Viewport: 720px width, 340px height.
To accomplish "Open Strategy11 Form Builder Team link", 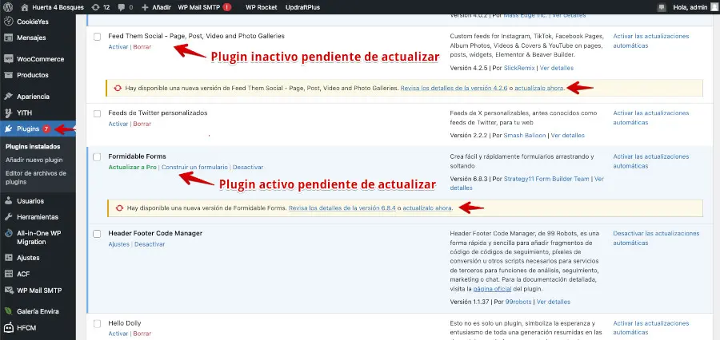I will (x=546, y=179).
